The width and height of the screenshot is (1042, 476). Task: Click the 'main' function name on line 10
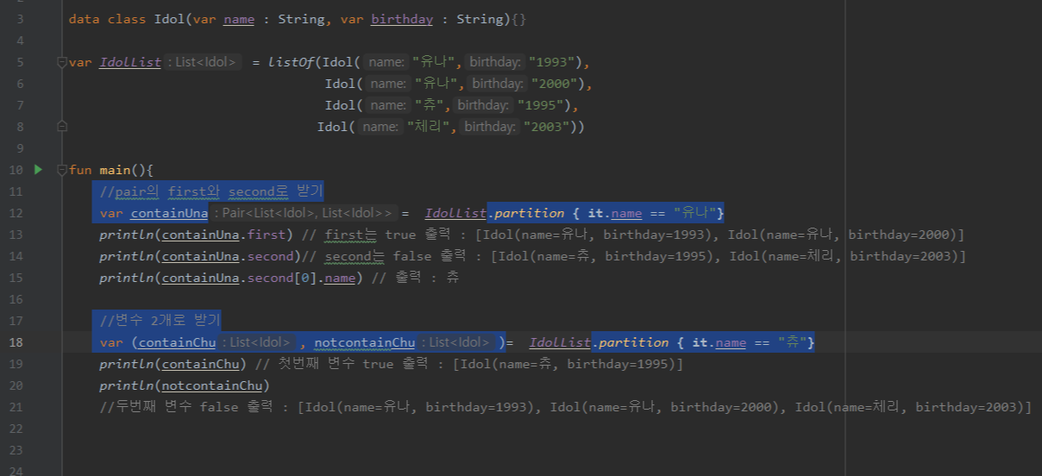[x=115, y=170]
